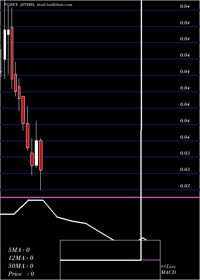Click the tallest red candlestick body
200x280 pixels.
pos(12,53)
